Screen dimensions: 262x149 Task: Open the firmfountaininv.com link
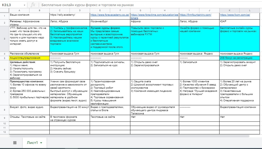[195, 15]
